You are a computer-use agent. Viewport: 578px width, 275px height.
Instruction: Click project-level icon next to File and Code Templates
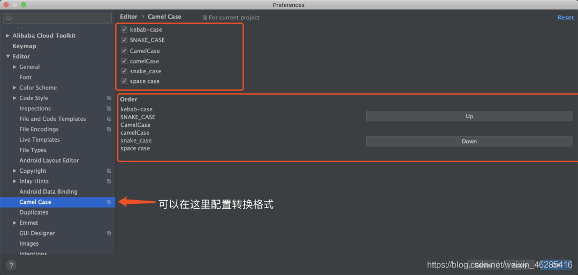(x=109, y=119)
